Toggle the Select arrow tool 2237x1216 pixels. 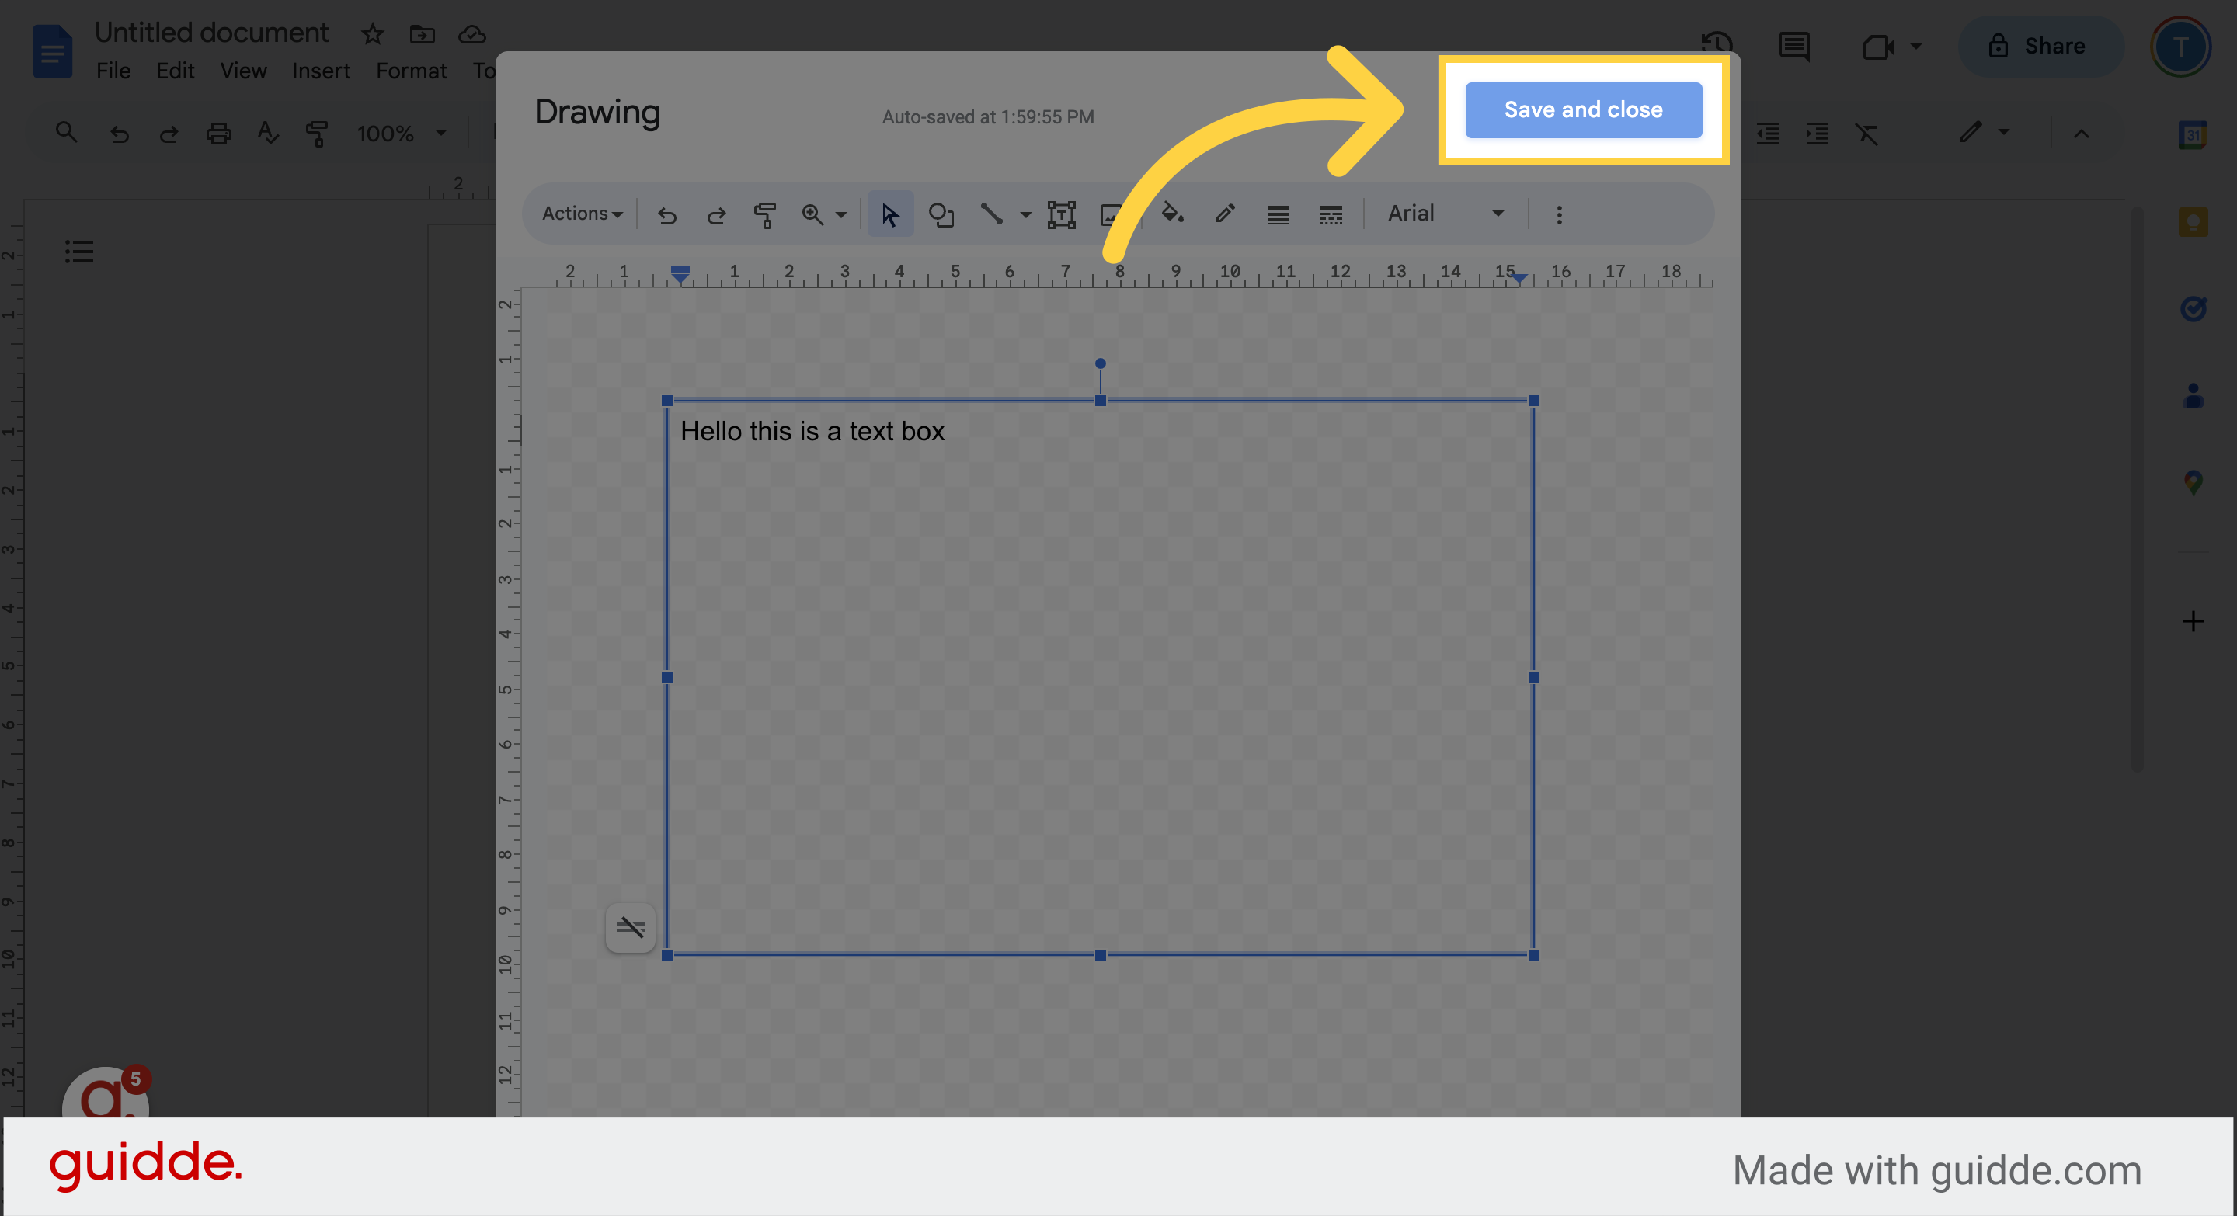(x=889, y=214)
